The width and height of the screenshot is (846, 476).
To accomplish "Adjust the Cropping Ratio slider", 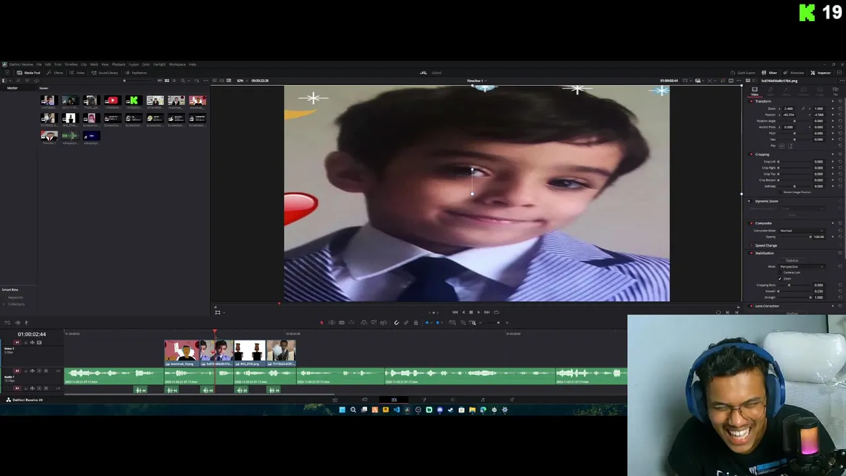I will pyautogui.click(x=793, y=285).
